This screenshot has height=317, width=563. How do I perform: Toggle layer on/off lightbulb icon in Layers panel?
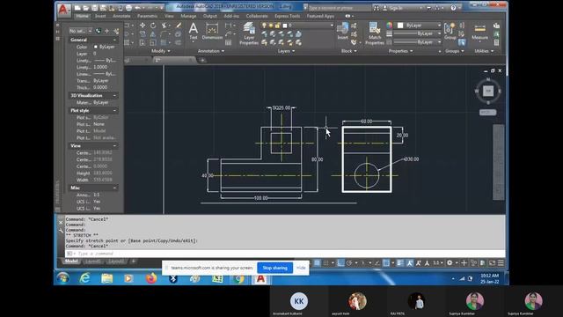coord(264,26)
